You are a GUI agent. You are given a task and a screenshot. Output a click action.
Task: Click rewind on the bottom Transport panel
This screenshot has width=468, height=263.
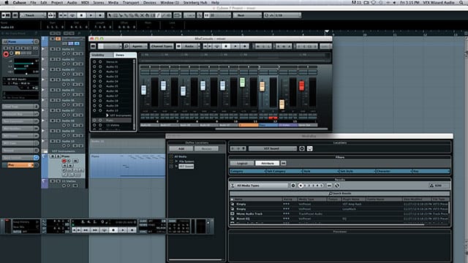pyautogui.click(x=86, y=230)
